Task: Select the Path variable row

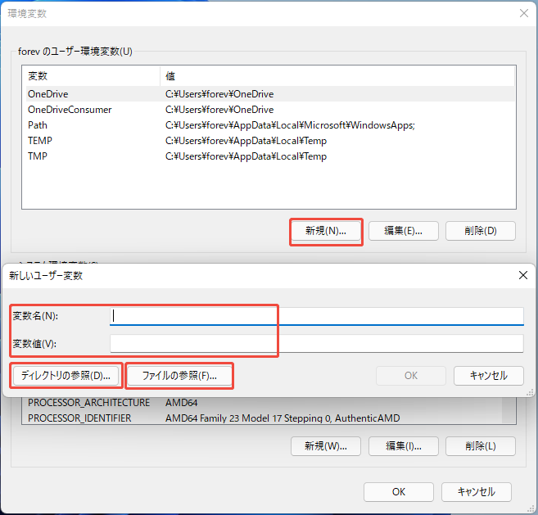Action: (x=270, y=125)
